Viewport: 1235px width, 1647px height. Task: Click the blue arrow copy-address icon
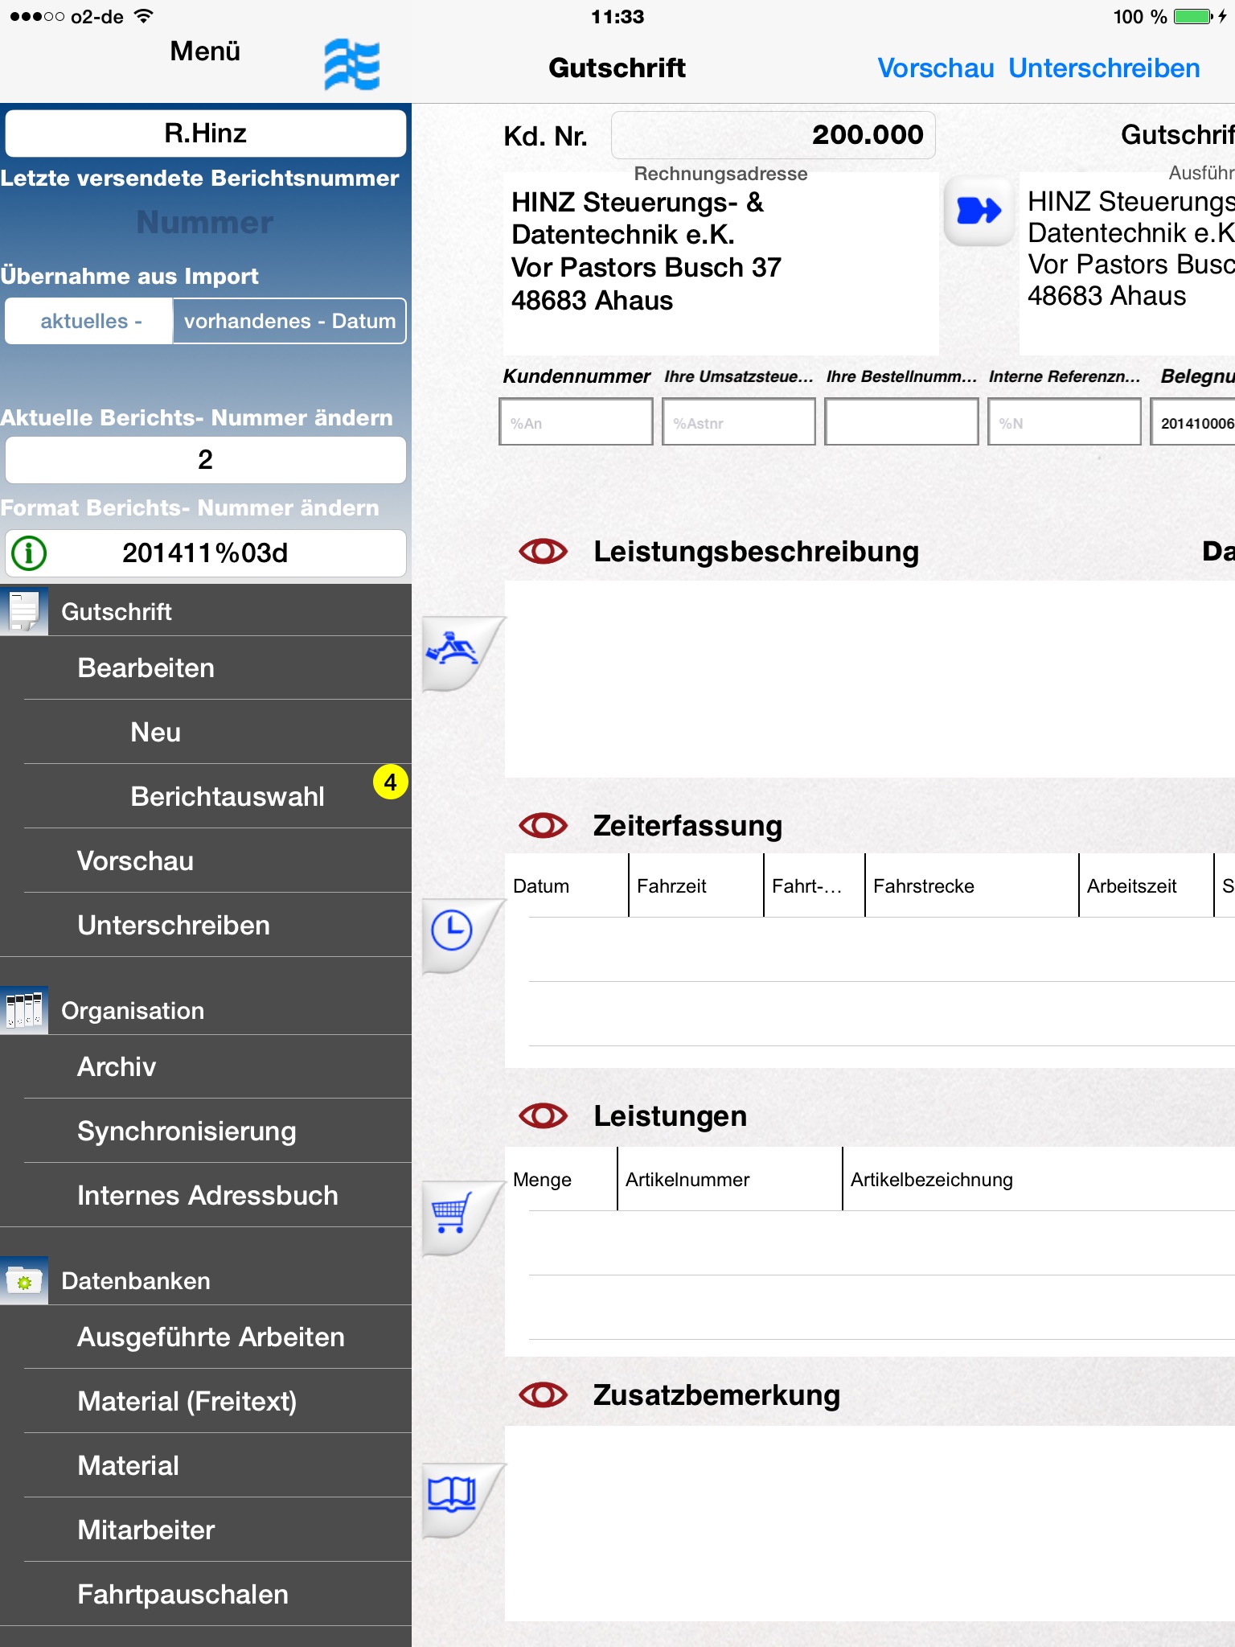coord(979,212)
